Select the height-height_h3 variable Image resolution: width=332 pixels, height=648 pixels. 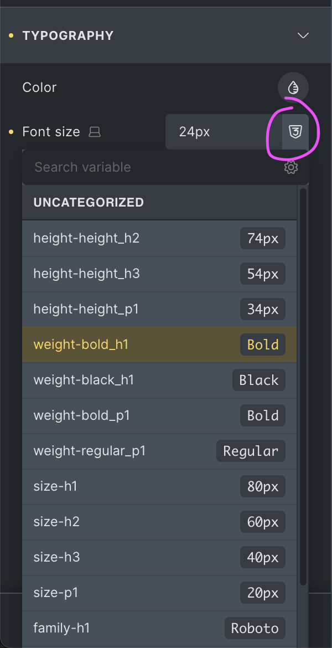159,274
